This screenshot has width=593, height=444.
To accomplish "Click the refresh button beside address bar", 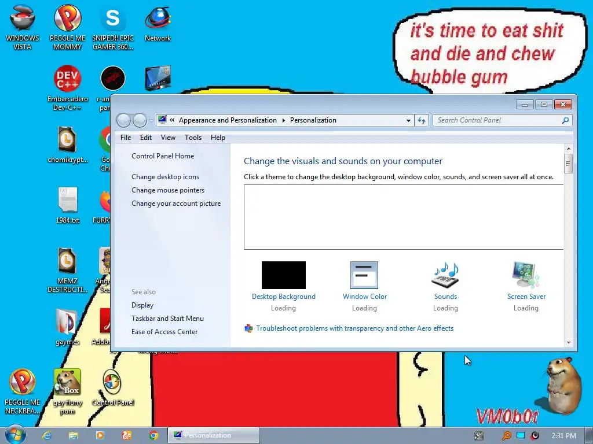I will (x=422, y=120).
